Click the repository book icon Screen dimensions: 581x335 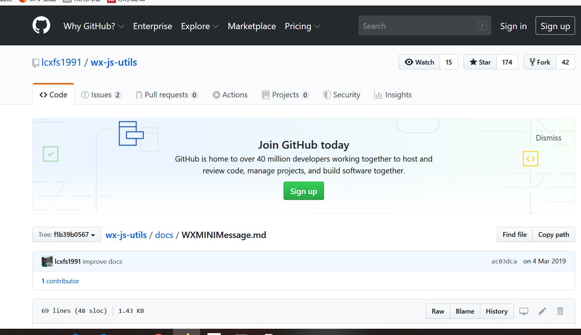36,63
